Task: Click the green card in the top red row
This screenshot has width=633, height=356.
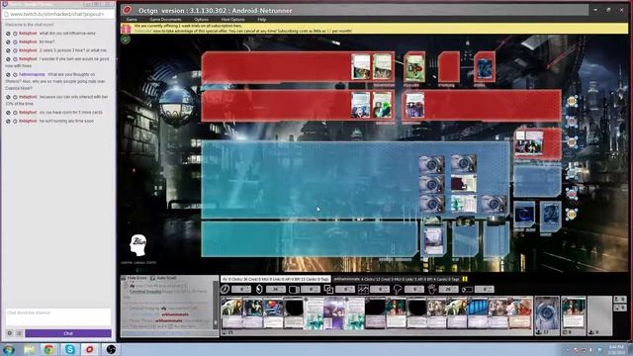Action: tap(414, 67)
